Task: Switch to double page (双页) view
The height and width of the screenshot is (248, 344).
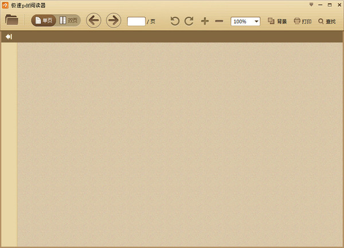Action: [68, 21]
